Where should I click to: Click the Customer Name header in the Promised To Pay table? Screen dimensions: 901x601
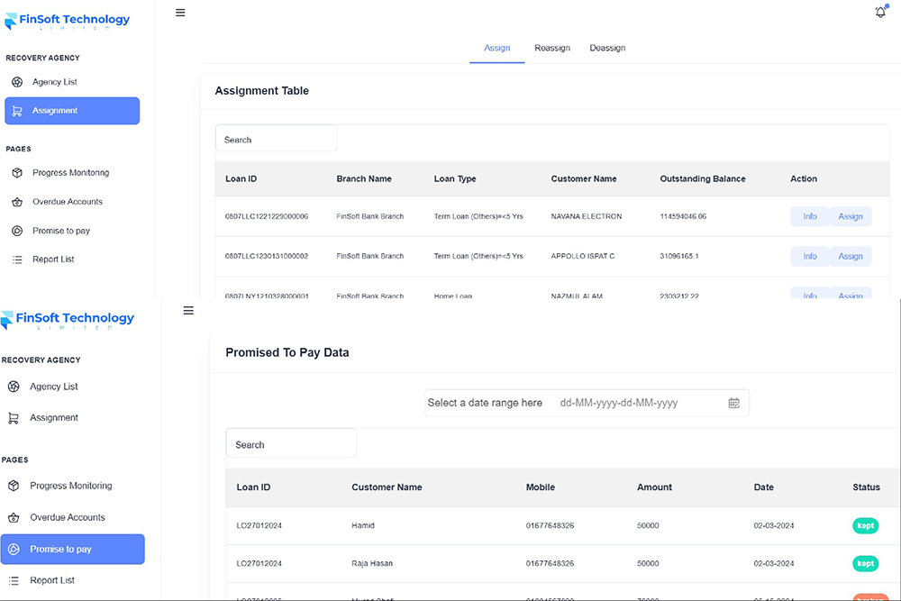(387, 487)
